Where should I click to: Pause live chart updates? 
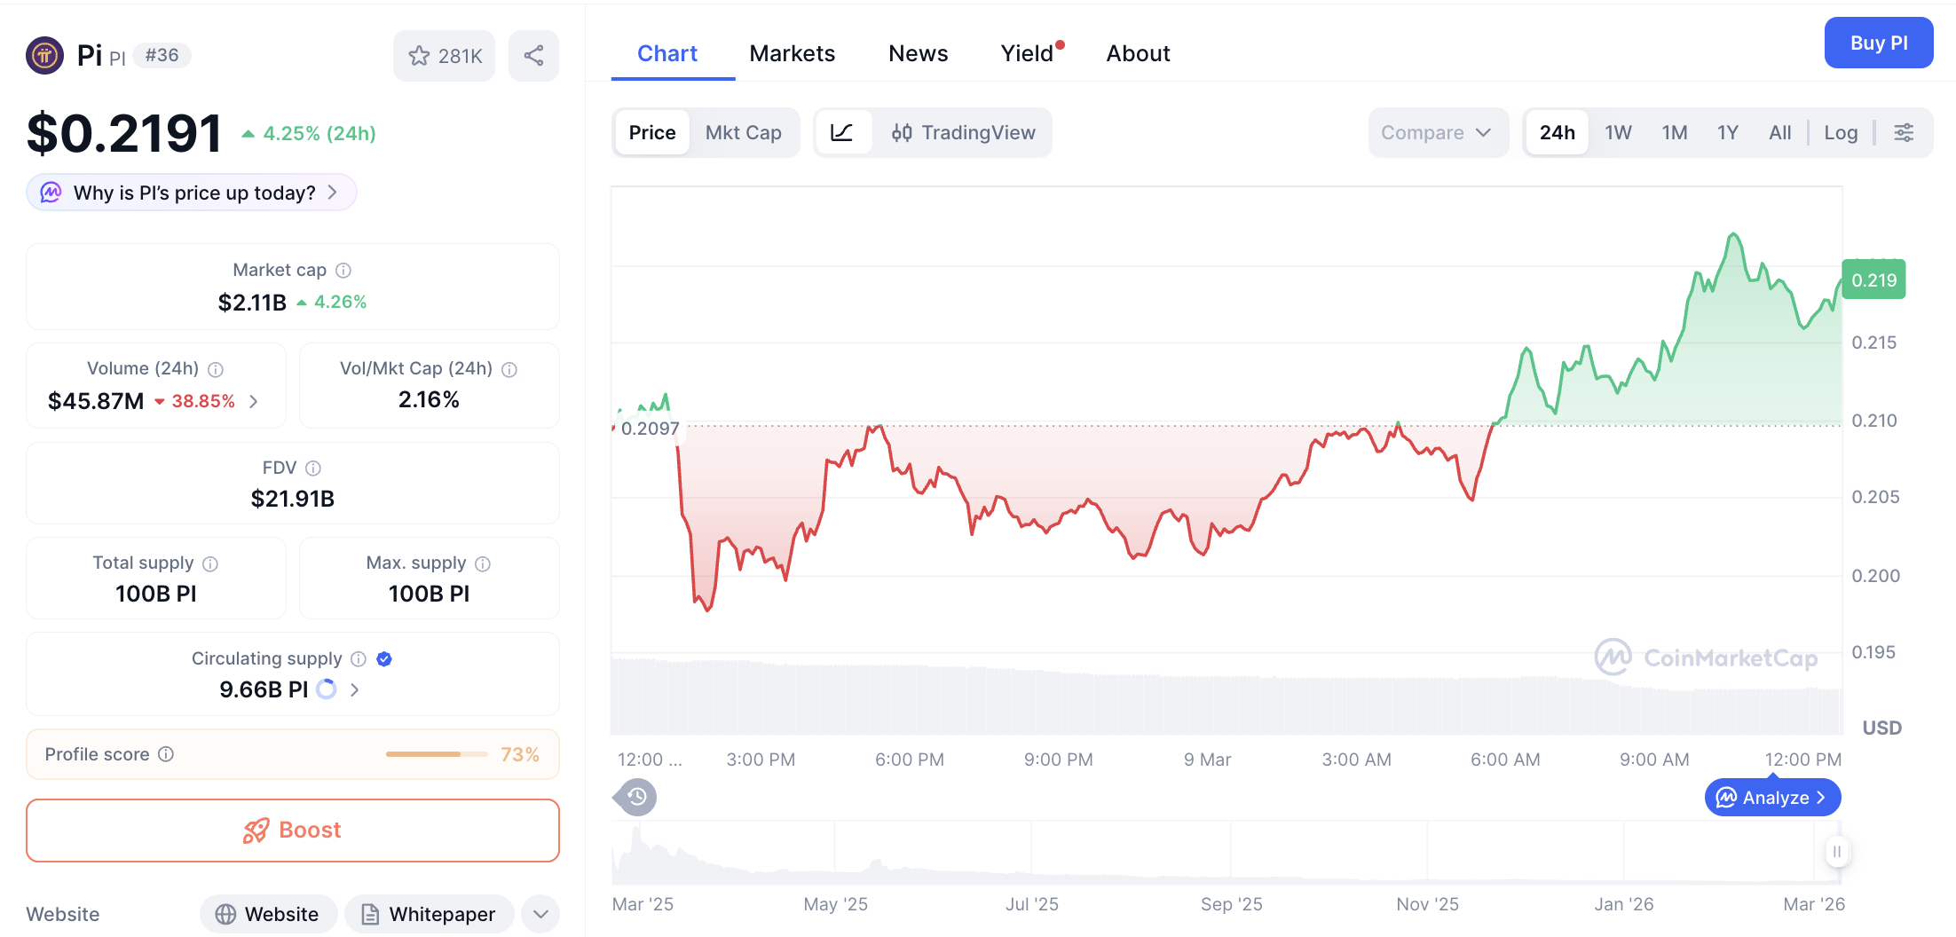pyautogui.click(x=1837, y=851)
